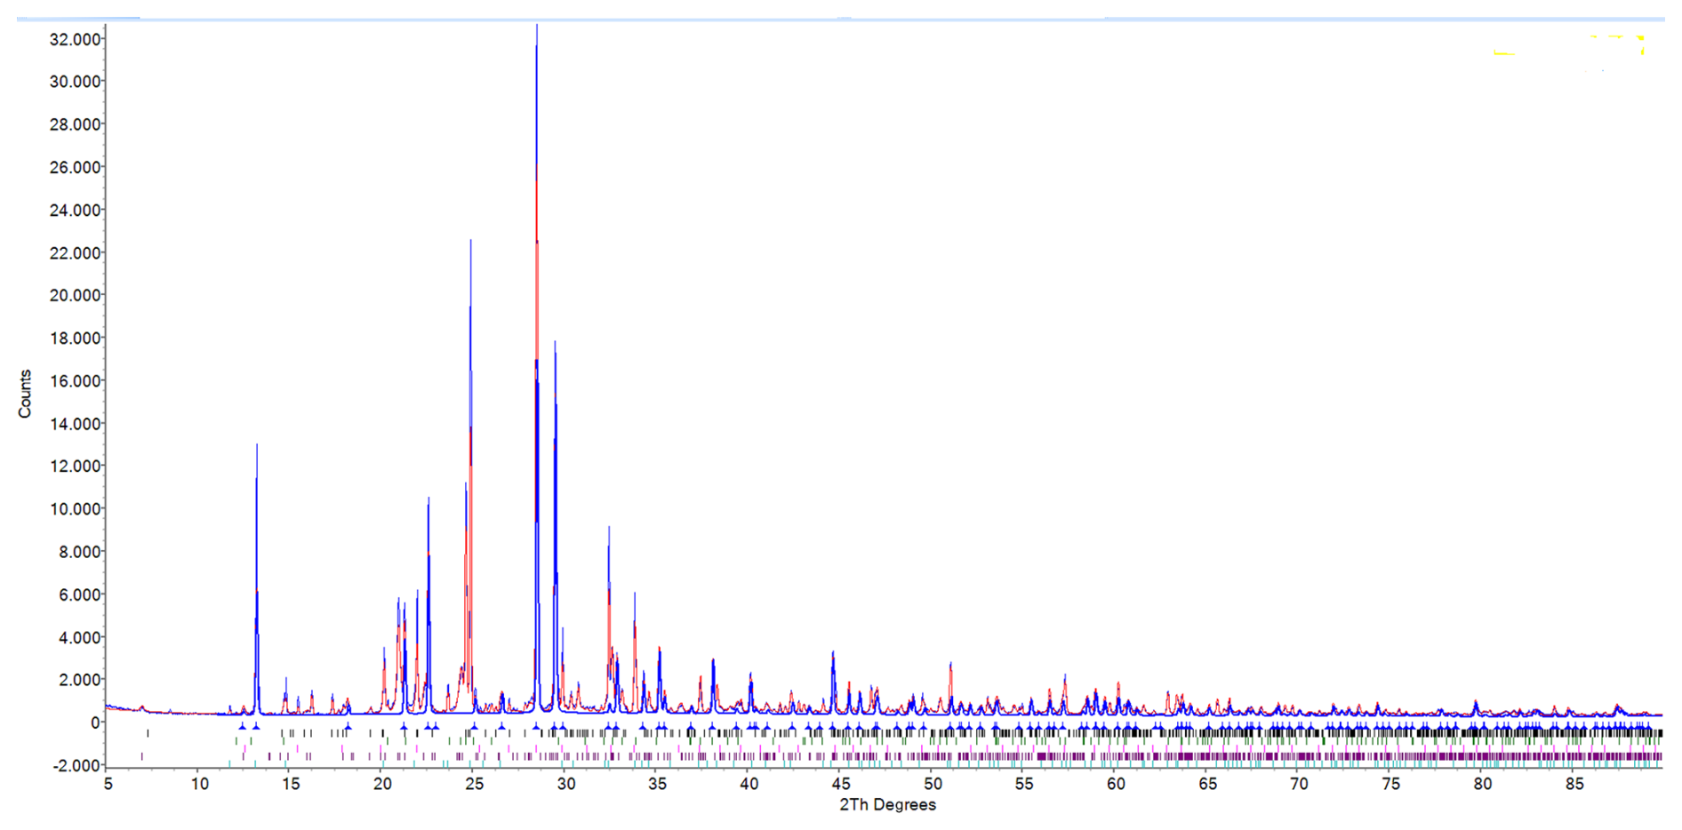Select the 45 tick label on x-axis
The image size is (1682, 830).
840,784
